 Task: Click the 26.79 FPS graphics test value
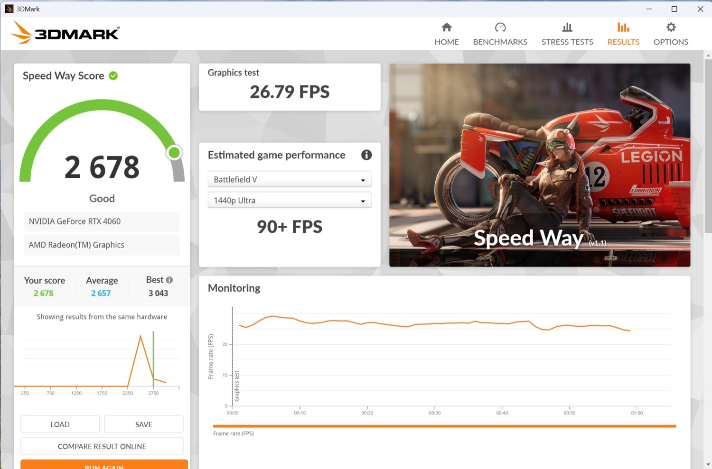[290, 92]
